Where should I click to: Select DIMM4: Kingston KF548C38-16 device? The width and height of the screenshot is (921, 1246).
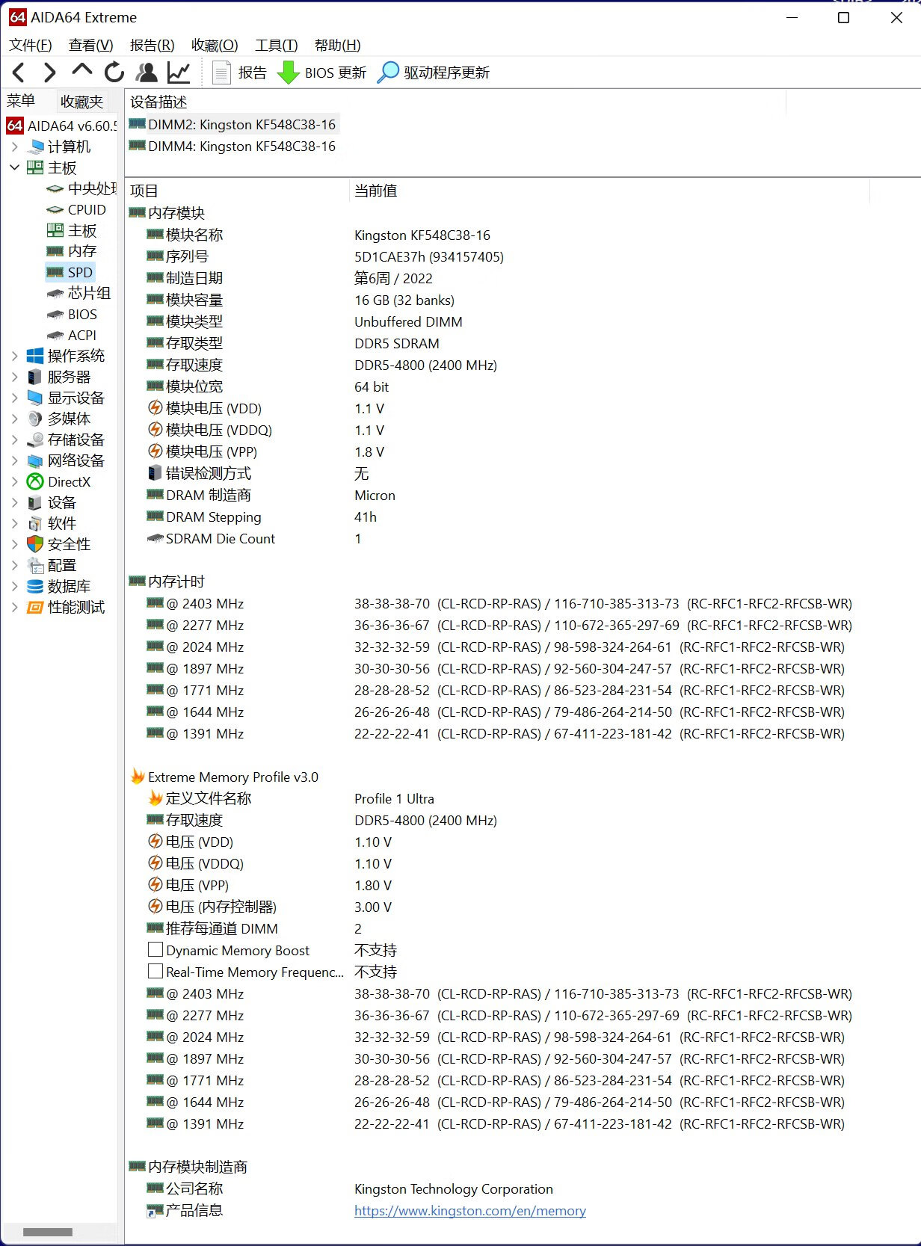233,146
